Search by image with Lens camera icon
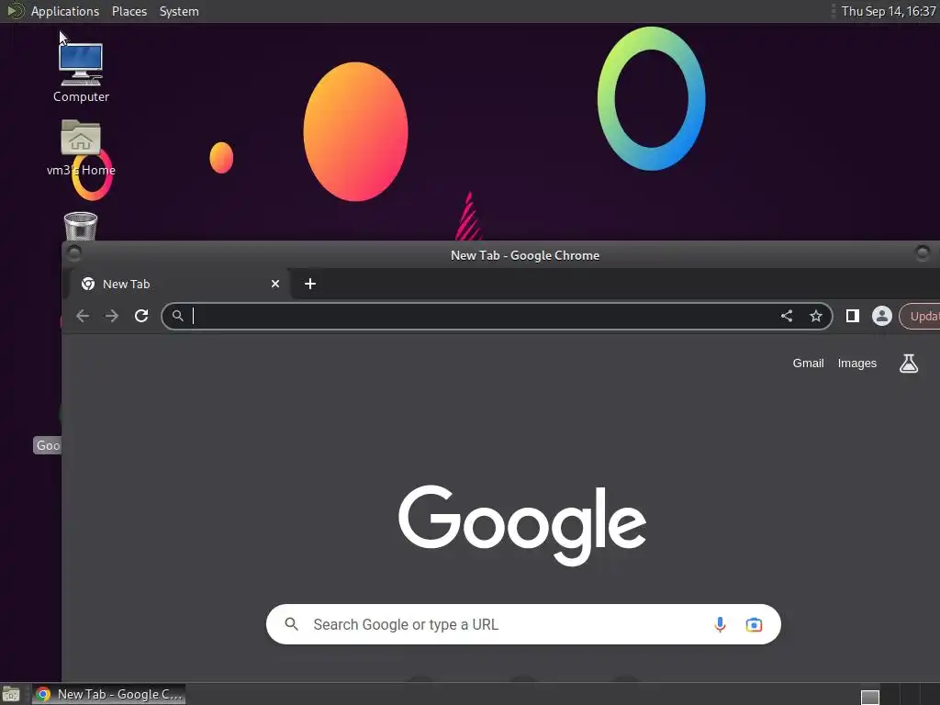This screenshot has height=705, width=940. point(754,624)
